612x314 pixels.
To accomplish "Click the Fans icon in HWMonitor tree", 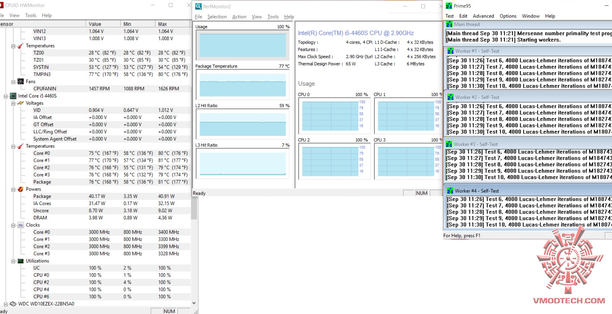I will click(x=20, y=82).
